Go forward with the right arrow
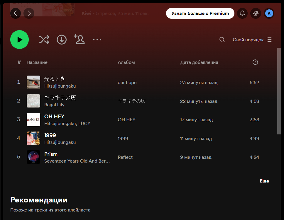Screen dimensions: 284x220 tap(29, 13)
